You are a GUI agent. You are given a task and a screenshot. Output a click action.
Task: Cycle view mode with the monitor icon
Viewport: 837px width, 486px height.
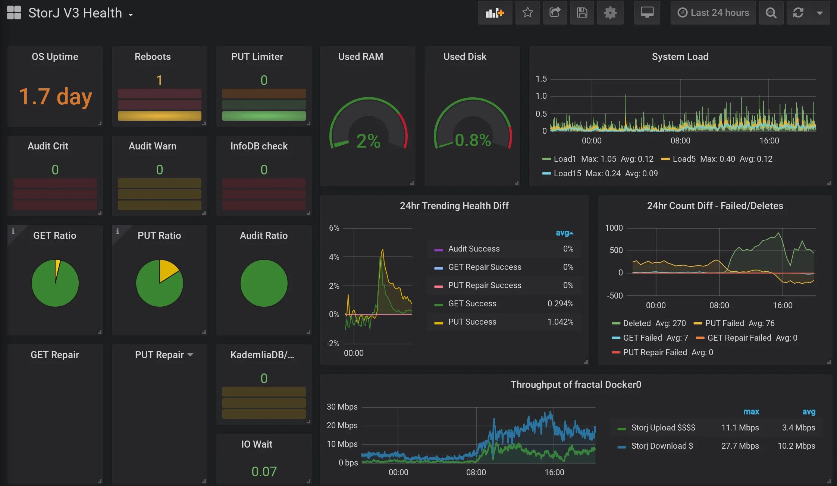tap(647, 13)
